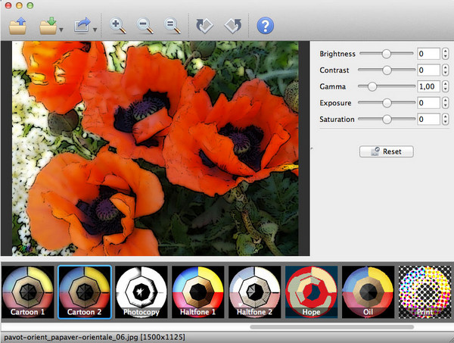The image size is (454, 343).
Task: Click the Share export icon
Action: (x=82, y=27)
